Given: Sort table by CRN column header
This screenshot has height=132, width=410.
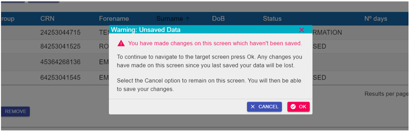Looking at the screenshot, I should [x=47, y=19].
